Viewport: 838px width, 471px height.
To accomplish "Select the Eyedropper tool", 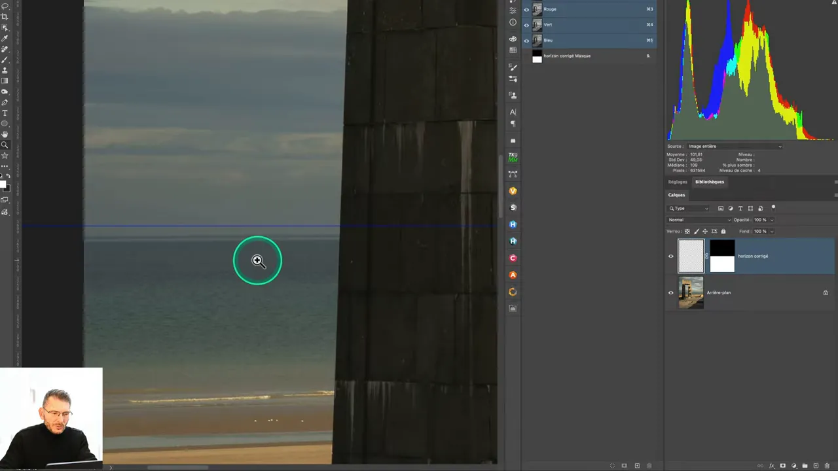I will click(x=5, y=39).
